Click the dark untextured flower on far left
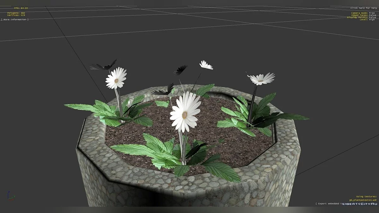This screenshot has width=379, height=213. pos(103,66)
